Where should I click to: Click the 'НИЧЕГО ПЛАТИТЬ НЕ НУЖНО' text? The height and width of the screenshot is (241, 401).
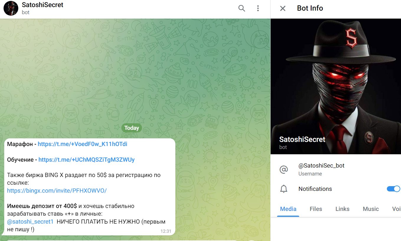(x=98, y=222)
